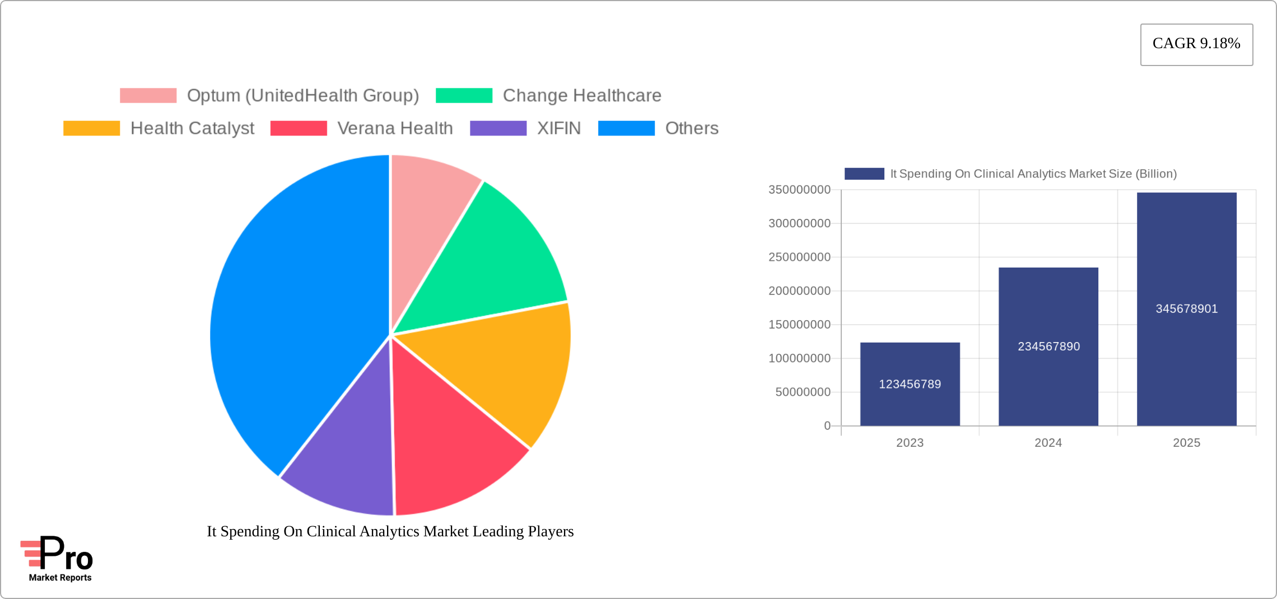
Task: Click the 2024 x-axis label
Action: (1048, 443)
